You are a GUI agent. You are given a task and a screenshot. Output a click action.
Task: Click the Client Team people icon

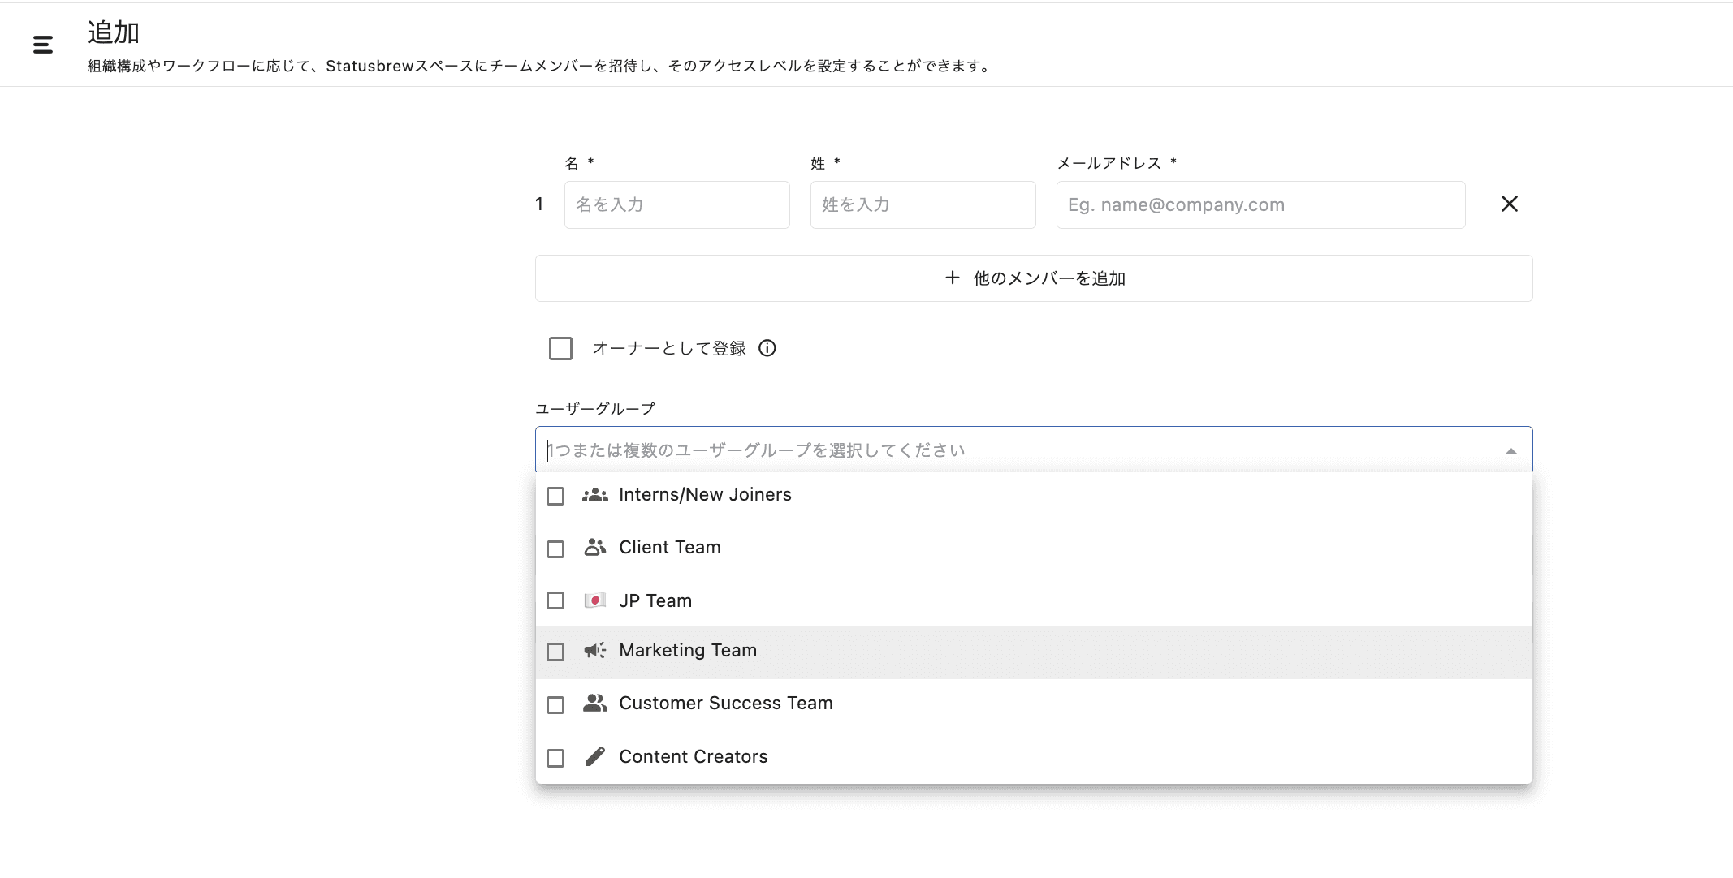(594, 548)
